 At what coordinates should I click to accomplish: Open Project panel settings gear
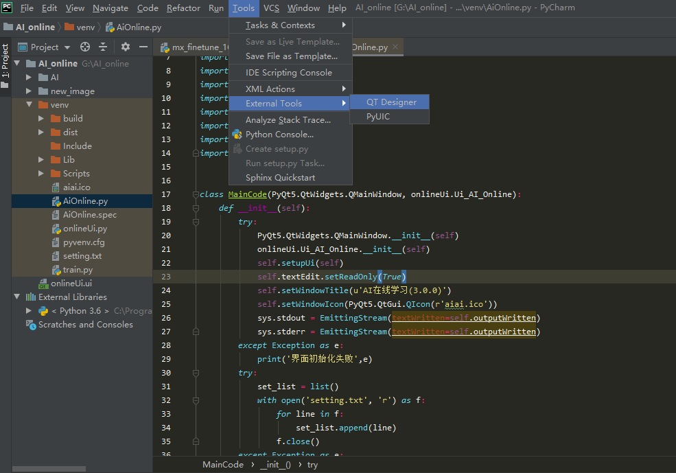tap(126, 47)
